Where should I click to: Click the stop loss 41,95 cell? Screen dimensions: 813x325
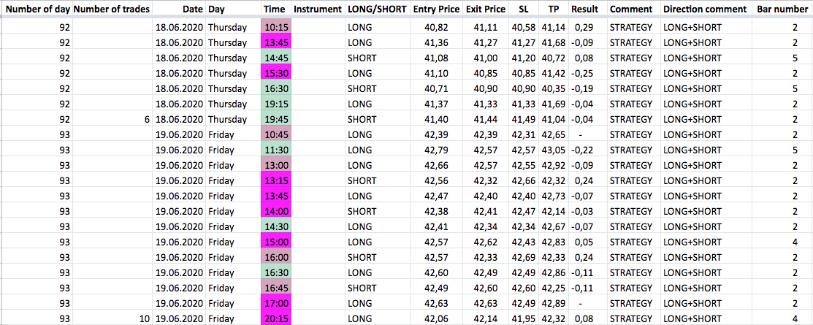click(523, 318)
